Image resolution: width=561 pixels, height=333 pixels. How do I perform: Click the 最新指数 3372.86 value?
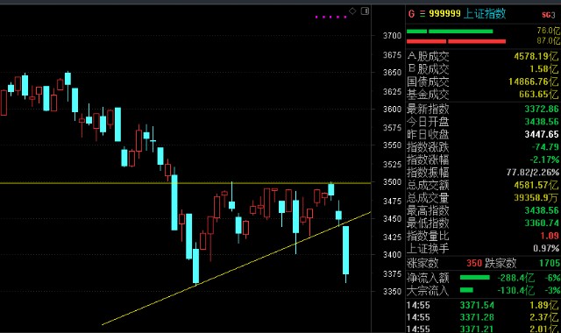click(542, 109)
